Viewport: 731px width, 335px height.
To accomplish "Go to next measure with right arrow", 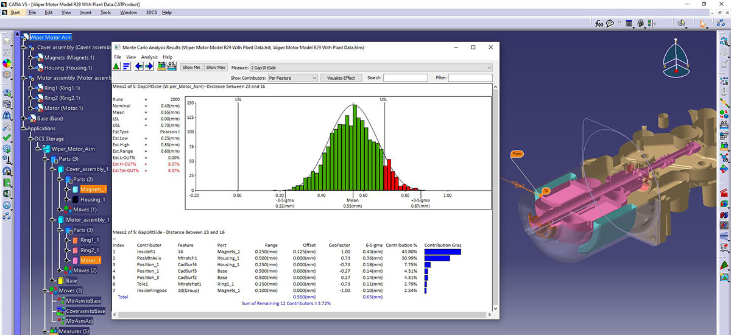I will pyautogui.click(x=149, y=66).
